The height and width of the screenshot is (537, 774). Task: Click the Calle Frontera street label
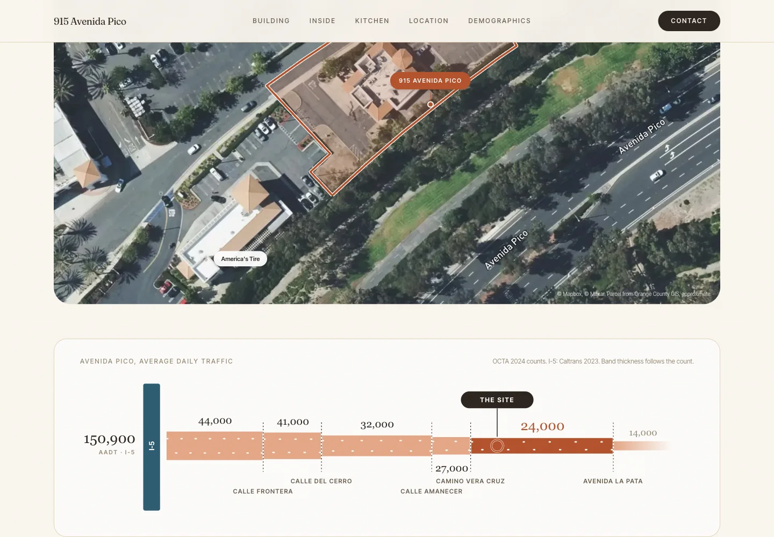tap(263, 491)
